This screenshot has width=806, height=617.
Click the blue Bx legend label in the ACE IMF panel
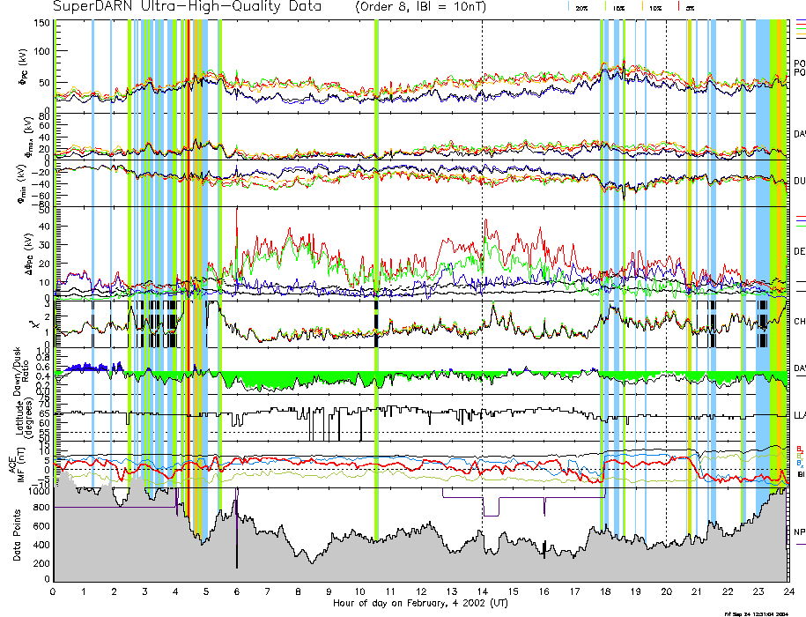[x=799, y=464]
